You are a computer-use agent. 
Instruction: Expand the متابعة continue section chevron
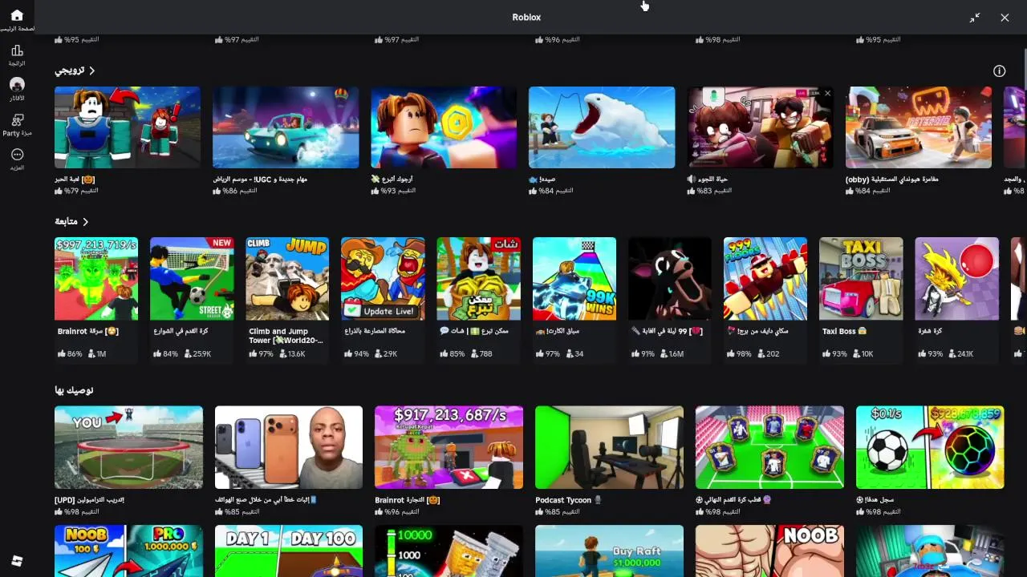pyautogui.click(x=85, y=221)
